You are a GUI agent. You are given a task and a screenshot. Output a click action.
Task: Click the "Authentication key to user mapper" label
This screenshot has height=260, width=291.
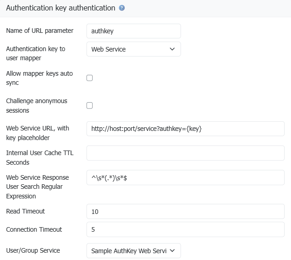click(x=36, y=53)
